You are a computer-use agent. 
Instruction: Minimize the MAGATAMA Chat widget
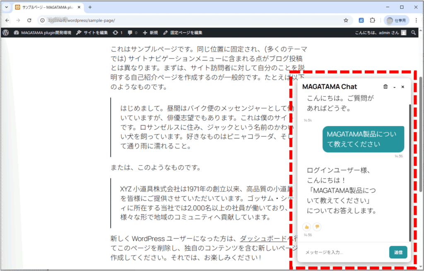click(394, 87)
